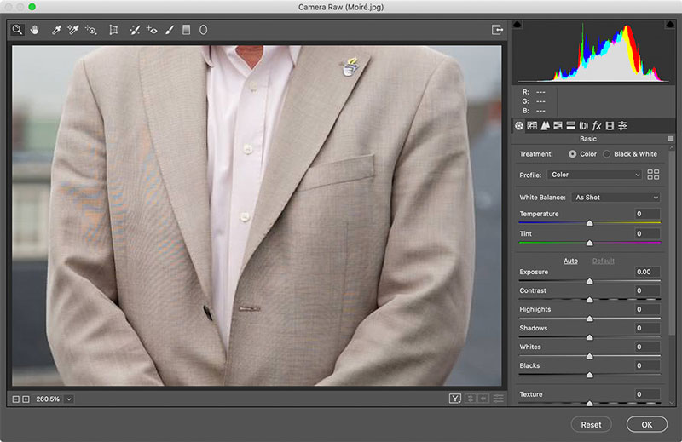Select the White Balance eyedropper tool
The image size is (682, 442).
(x=56, y=30)
